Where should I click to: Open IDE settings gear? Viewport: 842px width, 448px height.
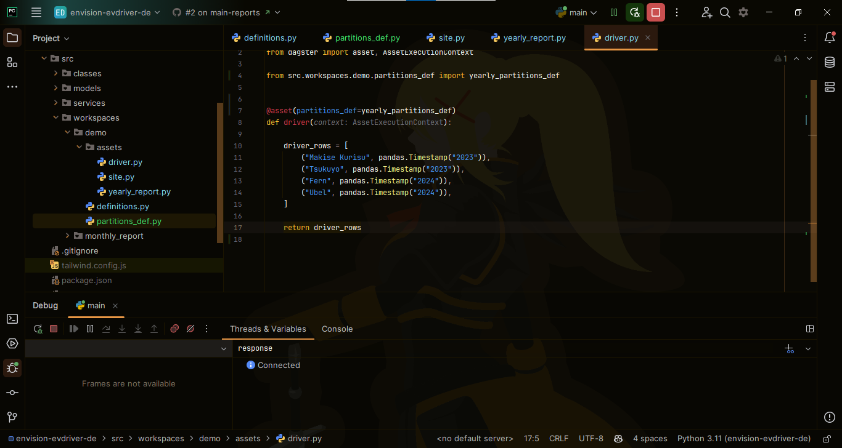click(743, 12)
